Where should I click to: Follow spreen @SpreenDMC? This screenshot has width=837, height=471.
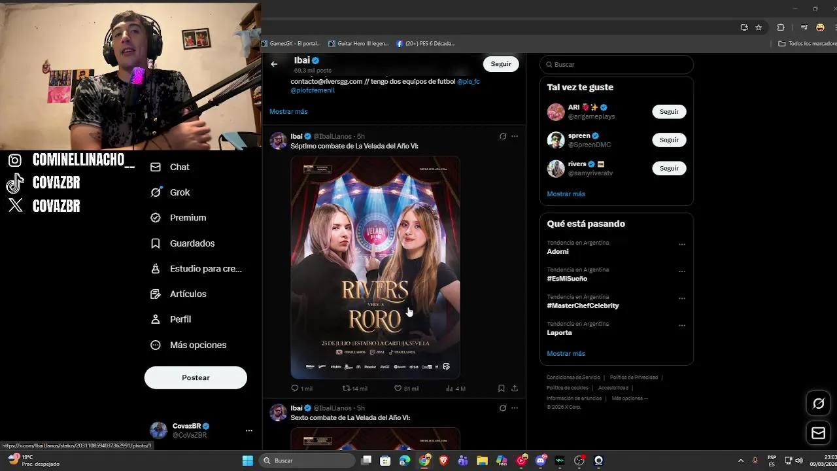click(669, 140)
